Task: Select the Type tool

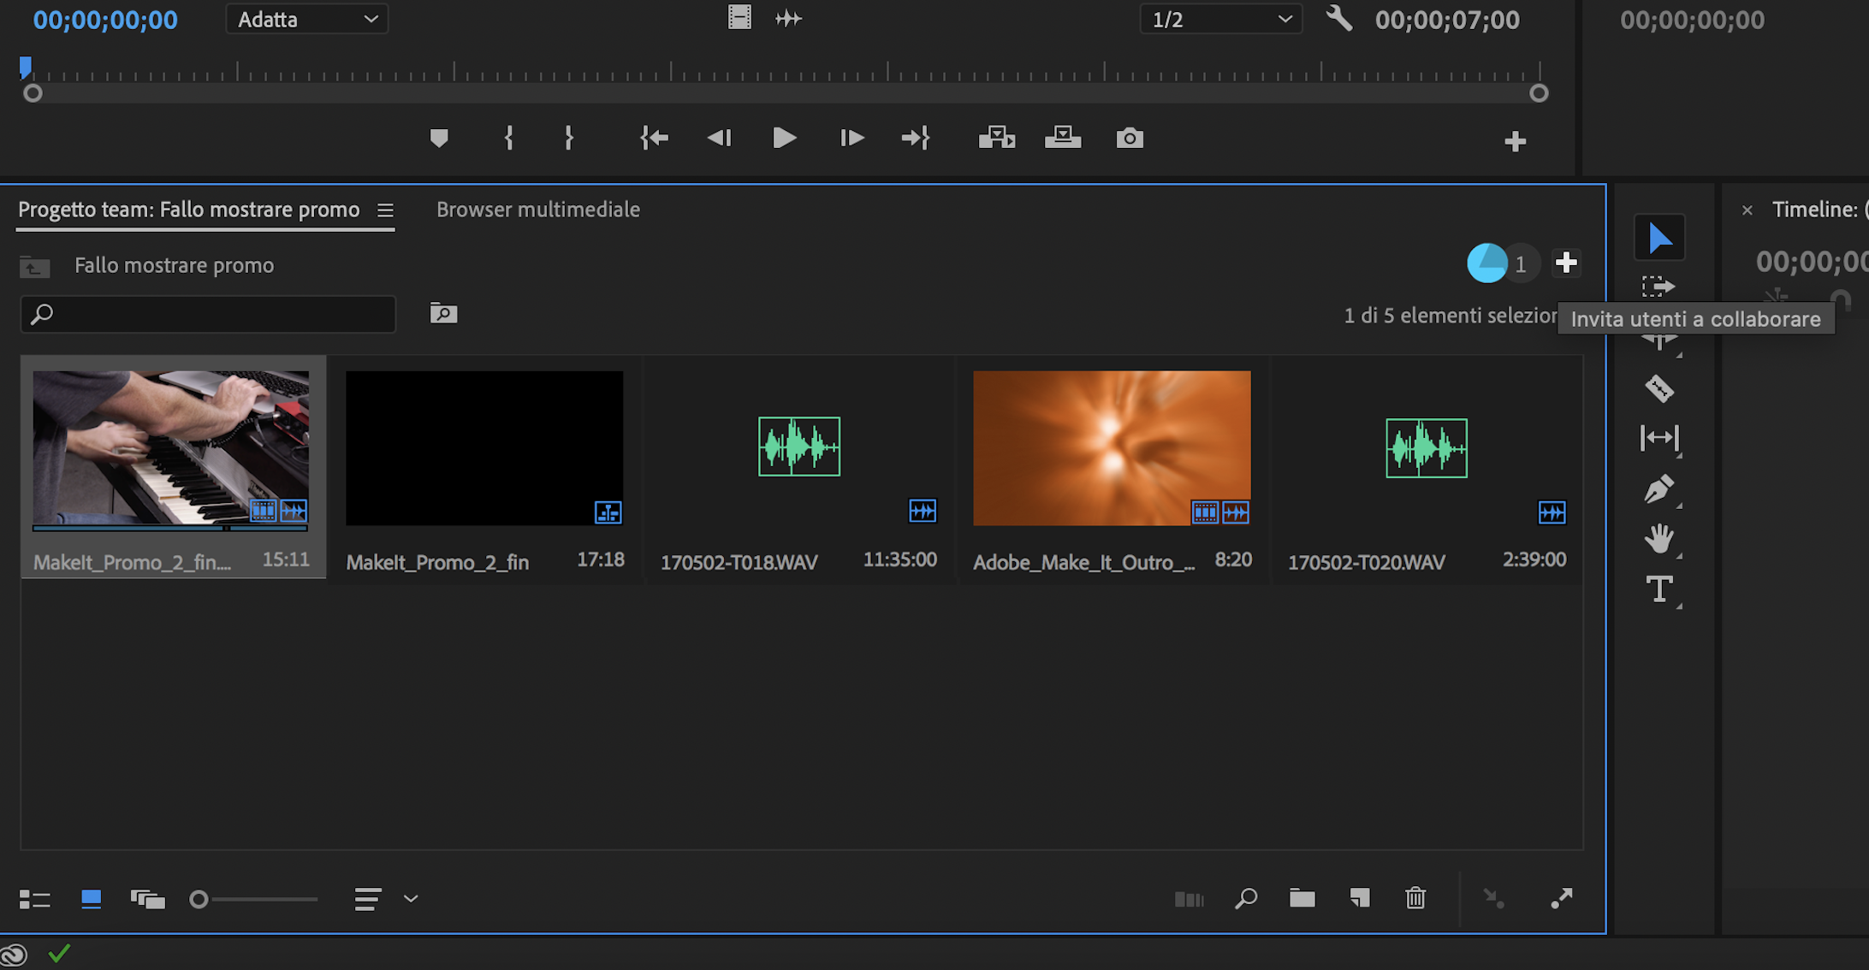Action: pyautogui.click(x=1658, y=589)
